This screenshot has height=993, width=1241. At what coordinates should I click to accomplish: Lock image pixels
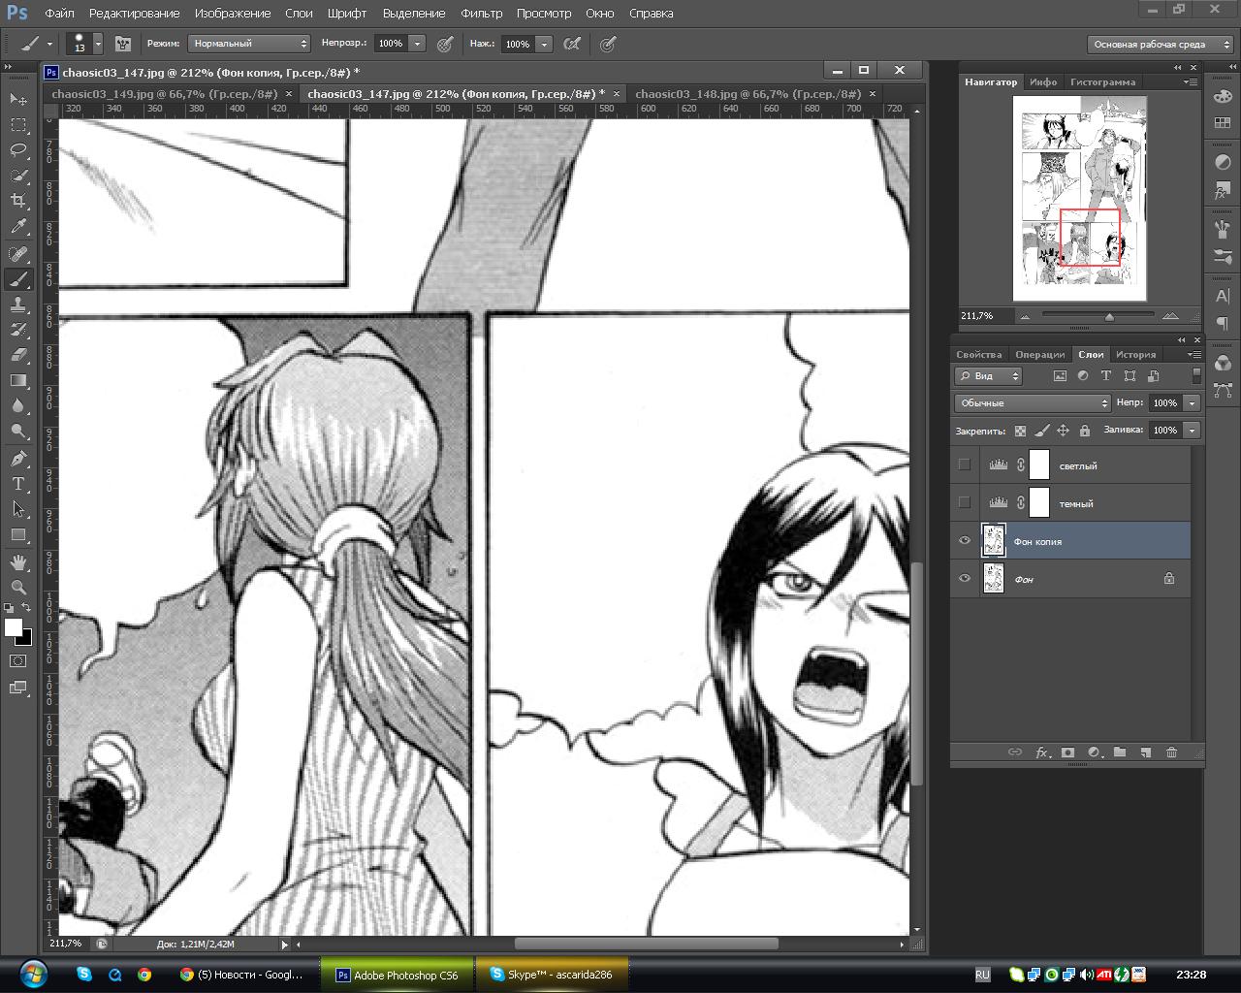(x=1042, y=431)
